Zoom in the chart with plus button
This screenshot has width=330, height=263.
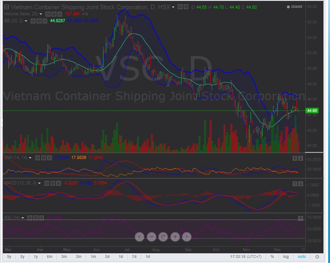point(175,237)
